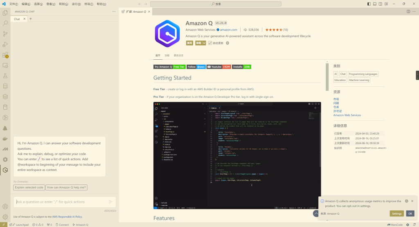Screen dimensions: 419x227
Task: Open editor more actions ellipsis
Action: [414, 11]
